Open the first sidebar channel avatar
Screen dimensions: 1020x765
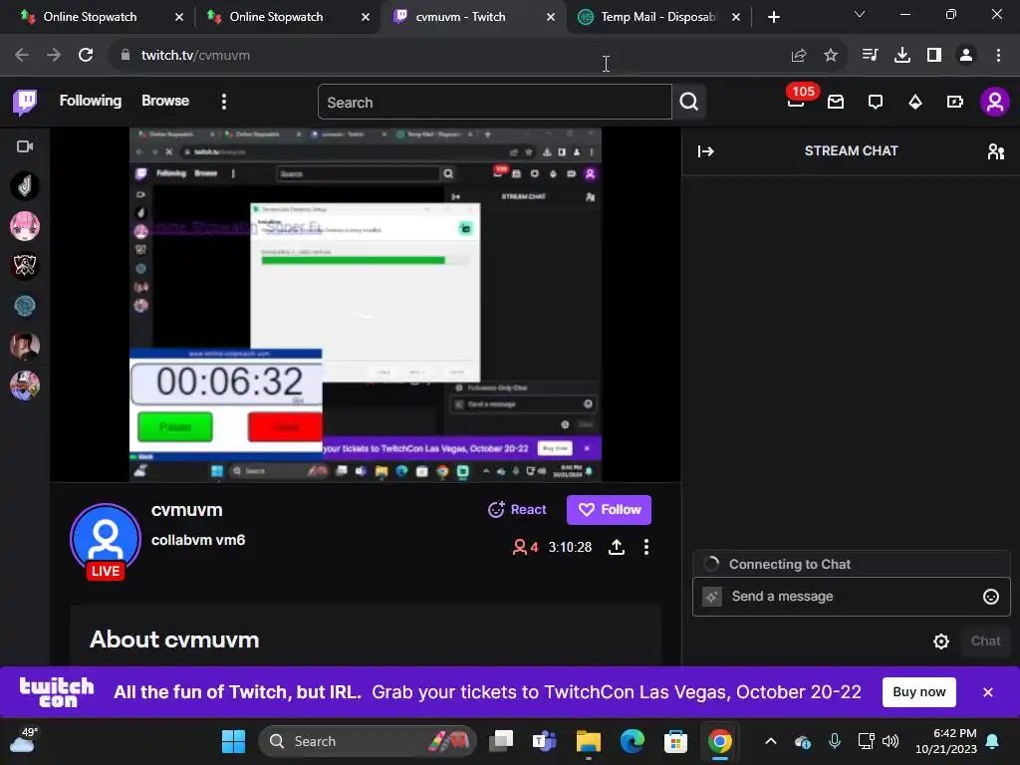tap(25, 186)
